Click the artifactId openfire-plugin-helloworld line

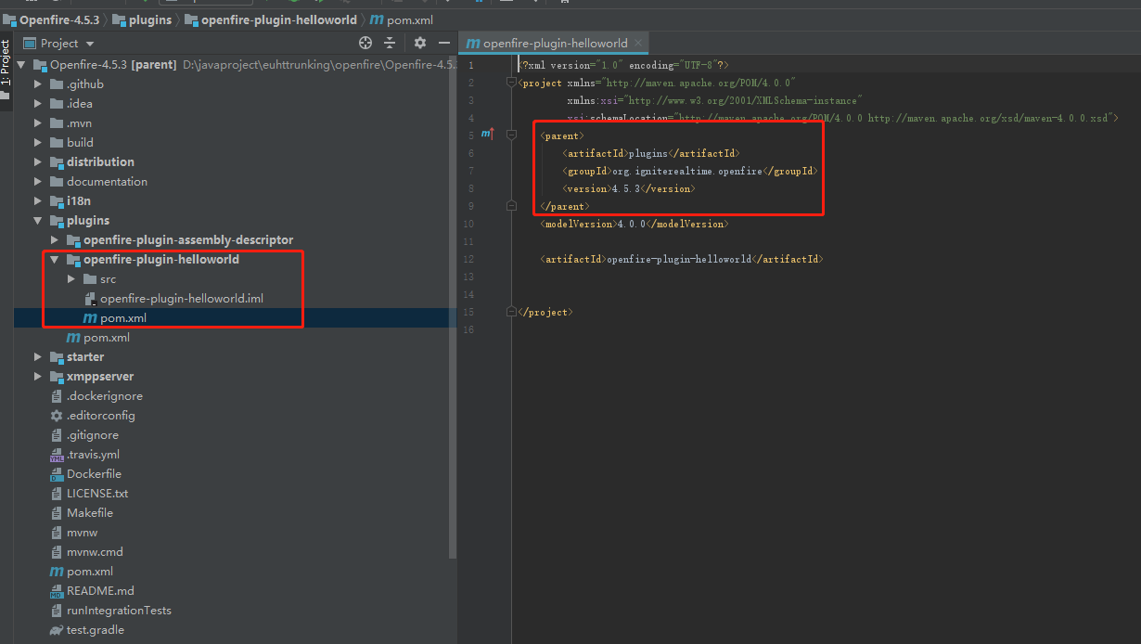pyautogui.click(x=682, y=259)
